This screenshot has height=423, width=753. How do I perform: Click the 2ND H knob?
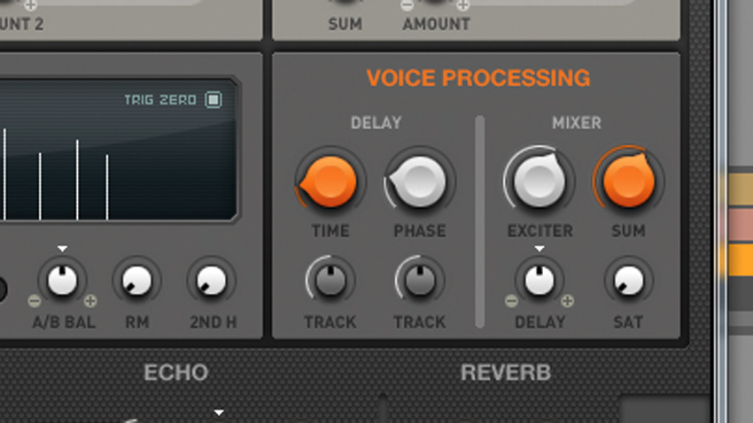pyautogui.click(x=212, y=281)
